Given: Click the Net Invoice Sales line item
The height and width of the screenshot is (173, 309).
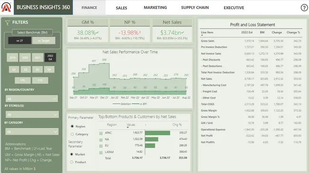Looking at the screenshot, I should coord(211,53).
